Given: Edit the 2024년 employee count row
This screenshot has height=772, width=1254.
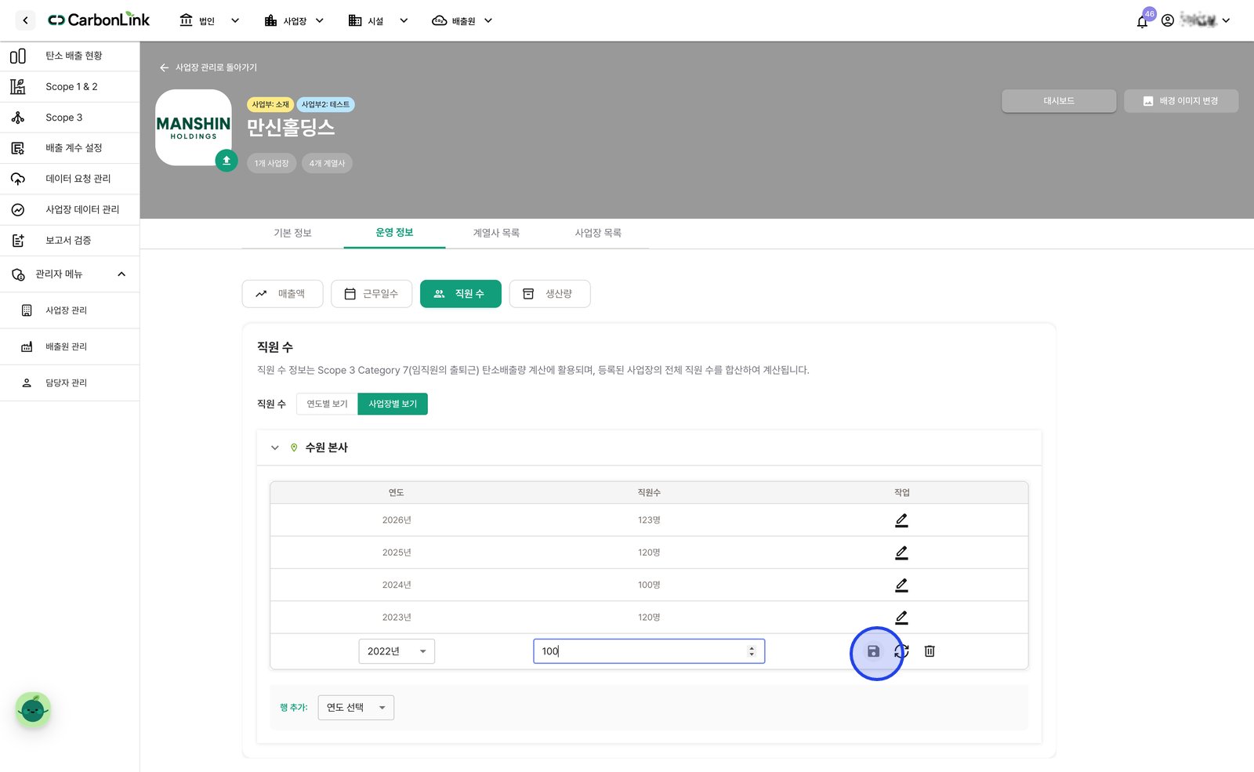Looking at the screenshot, I should 901,585.
